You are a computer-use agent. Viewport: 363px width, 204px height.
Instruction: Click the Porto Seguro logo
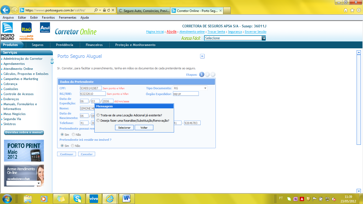click(7, 31)
